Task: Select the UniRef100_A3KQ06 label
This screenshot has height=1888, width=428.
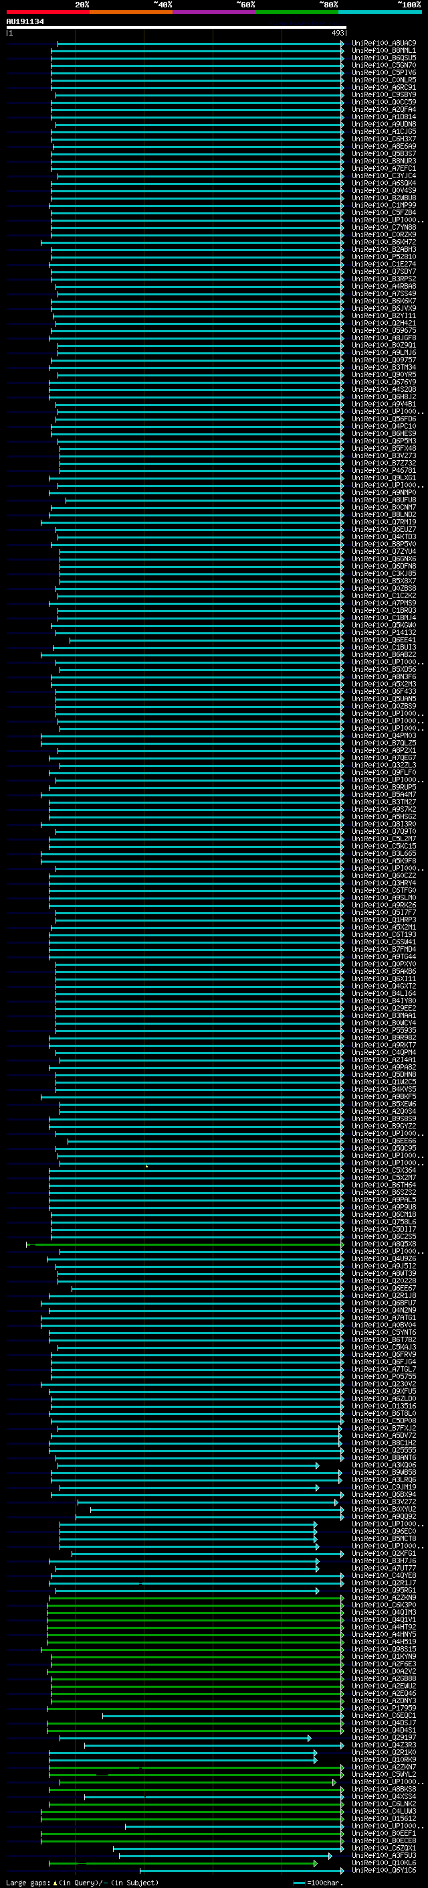Action: pos(384,1464)
